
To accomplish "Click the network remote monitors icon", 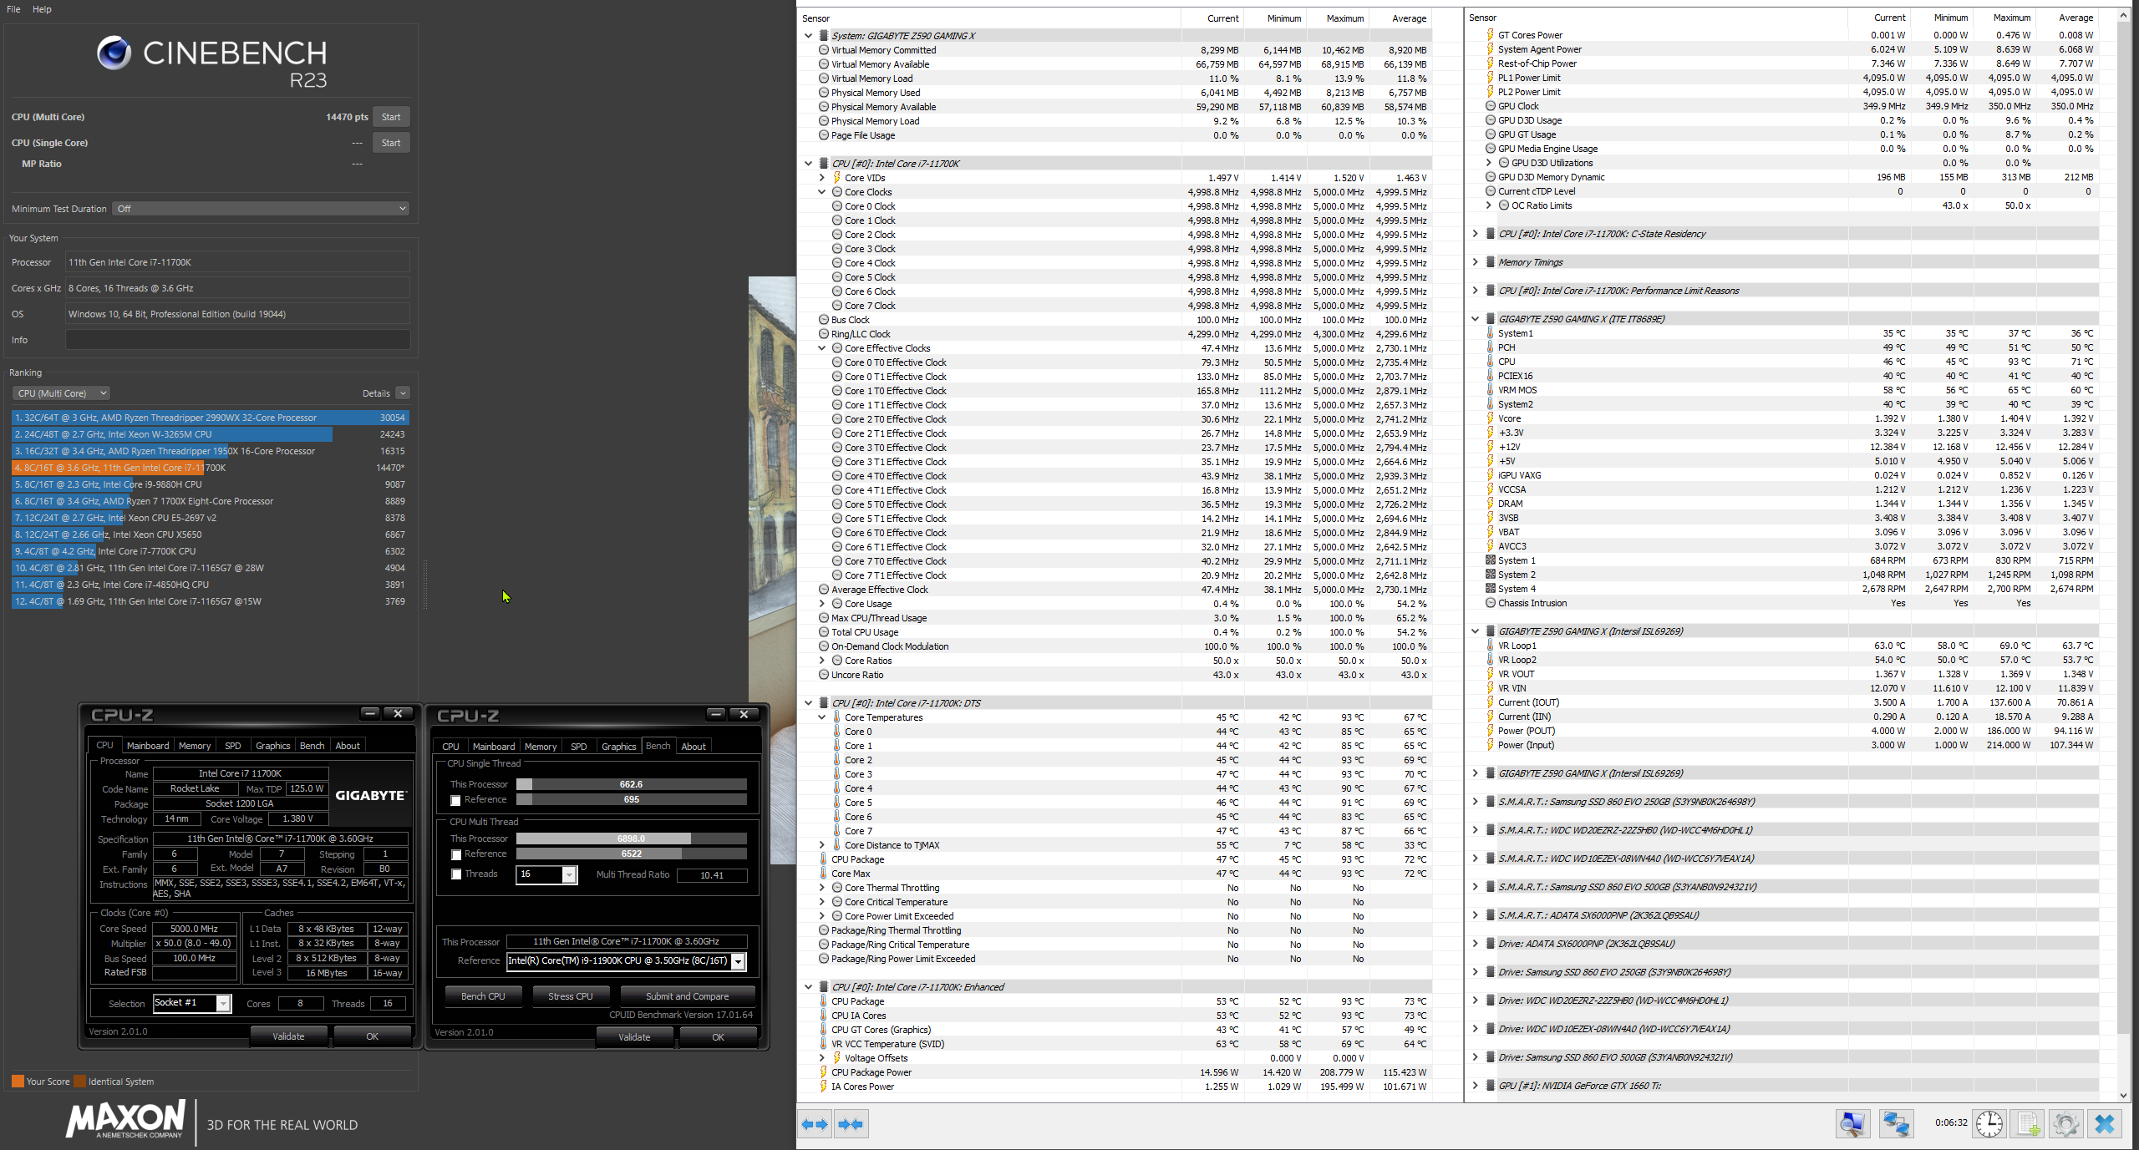I will pos(1895,1124).
